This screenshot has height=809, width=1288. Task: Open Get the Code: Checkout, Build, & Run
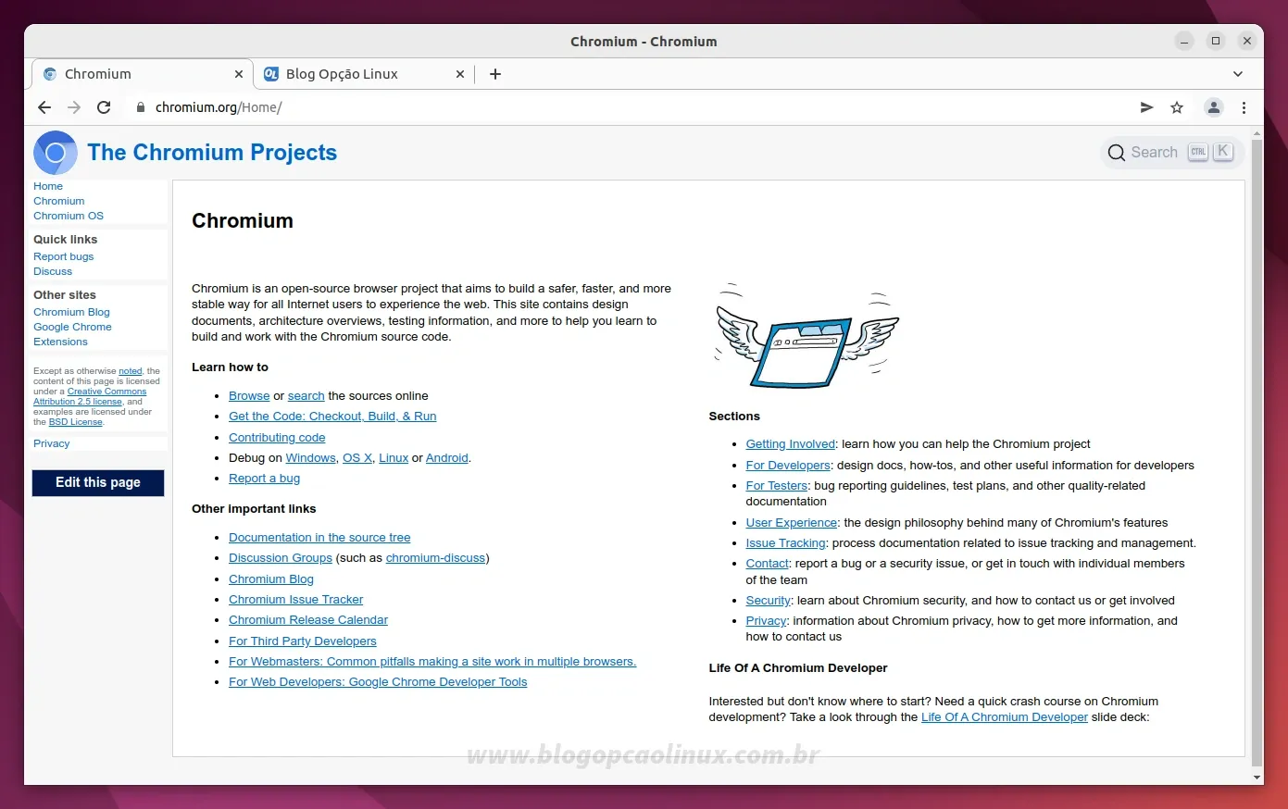coord(332,417)
